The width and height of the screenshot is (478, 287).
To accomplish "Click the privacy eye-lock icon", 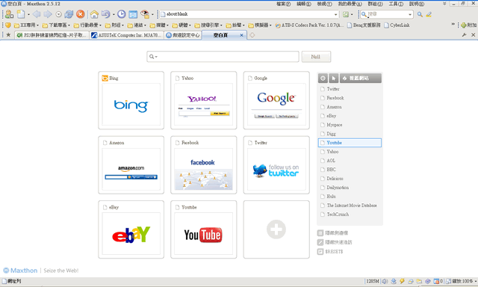I will [x=145, y=14].
